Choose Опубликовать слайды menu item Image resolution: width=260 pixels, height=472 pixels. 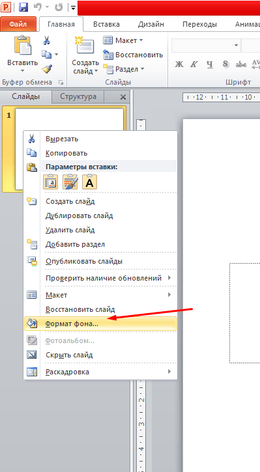[100, 261]
